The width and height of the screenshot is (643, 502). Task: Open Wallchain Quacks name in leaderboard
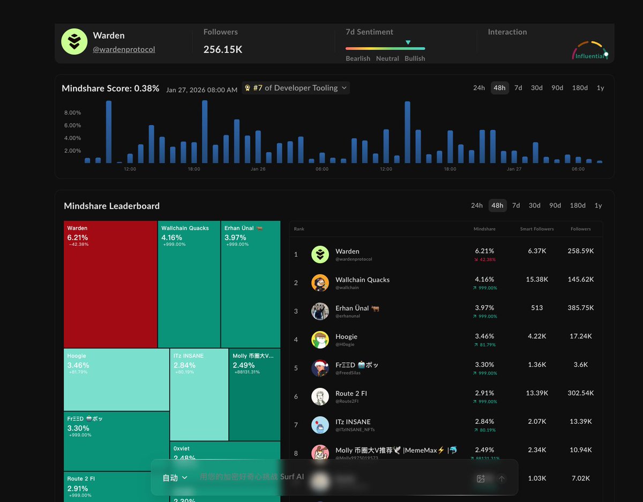point(362,280)
